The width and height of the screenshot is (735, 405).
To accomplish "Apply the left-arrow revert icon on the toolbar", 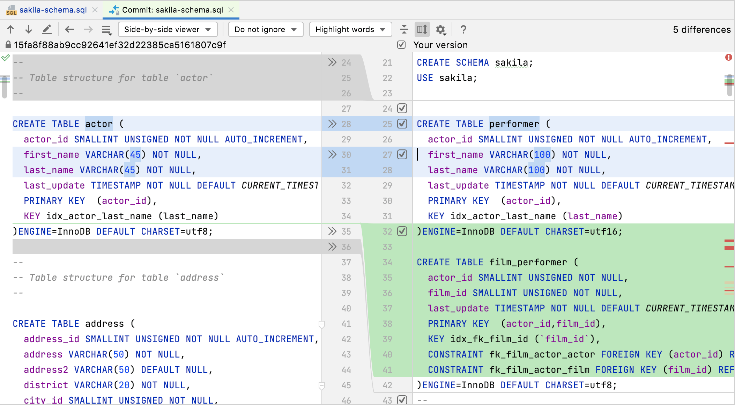I will tap(69, 29).
